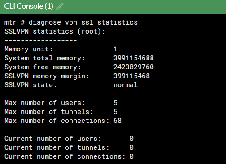Viewport: 226px width, 164px height.
Task: Click the system free memory value 2423029760
Action: coord(134,67)
